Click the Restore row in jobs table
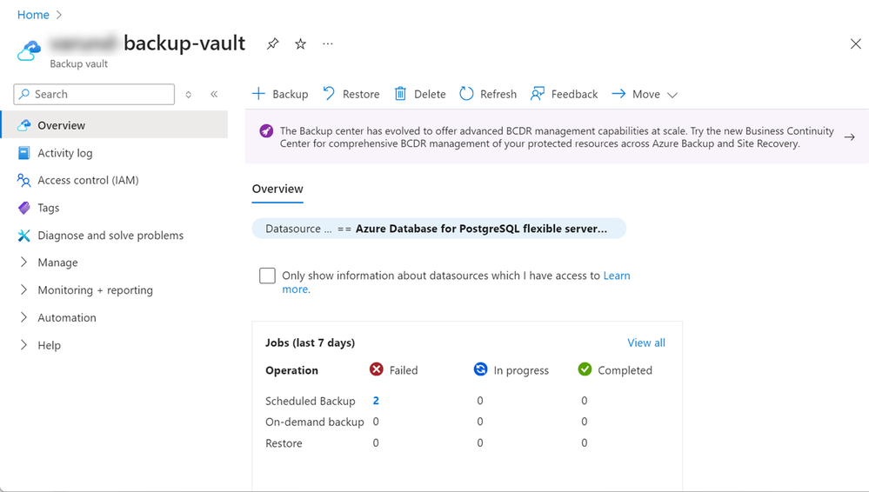Screen dimensions: 869x492 [x=284, y=443]
